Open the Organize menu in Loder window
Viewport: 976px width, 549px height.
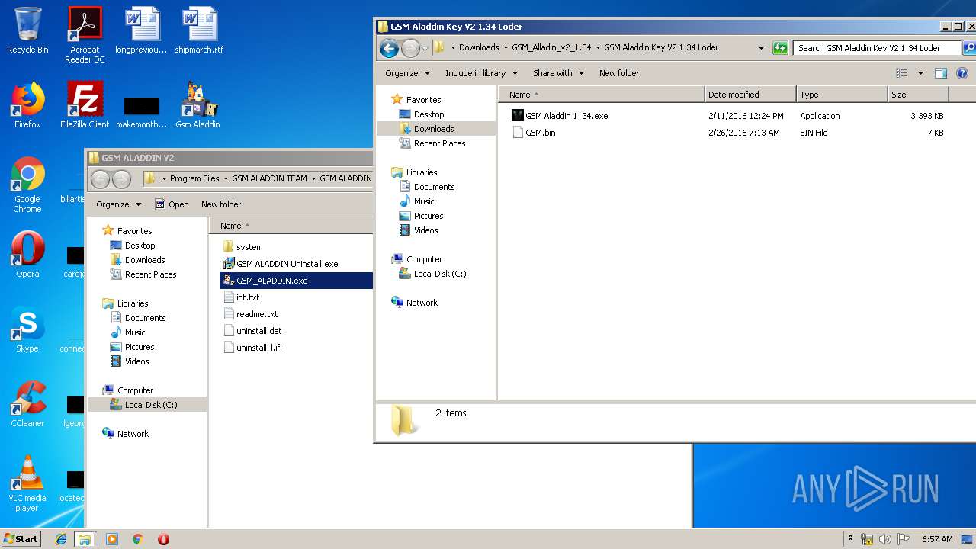pos(408,73)
